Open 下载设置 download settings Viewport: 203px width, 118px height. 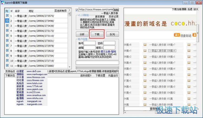pos(100,76)
